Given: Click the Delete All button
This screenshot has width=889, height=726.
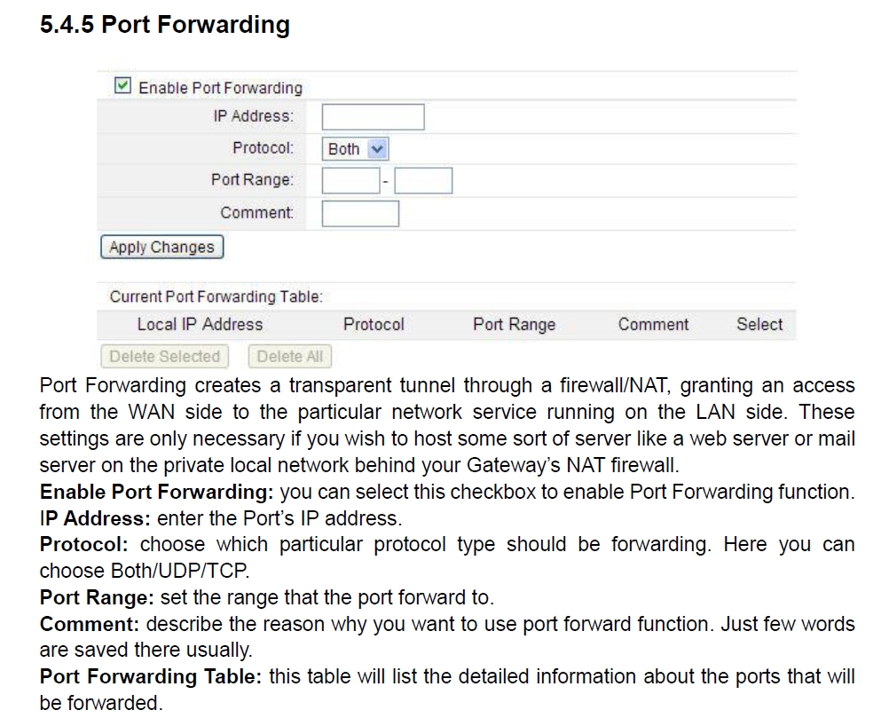Looking at the screenshot, I should click(290, 356).
